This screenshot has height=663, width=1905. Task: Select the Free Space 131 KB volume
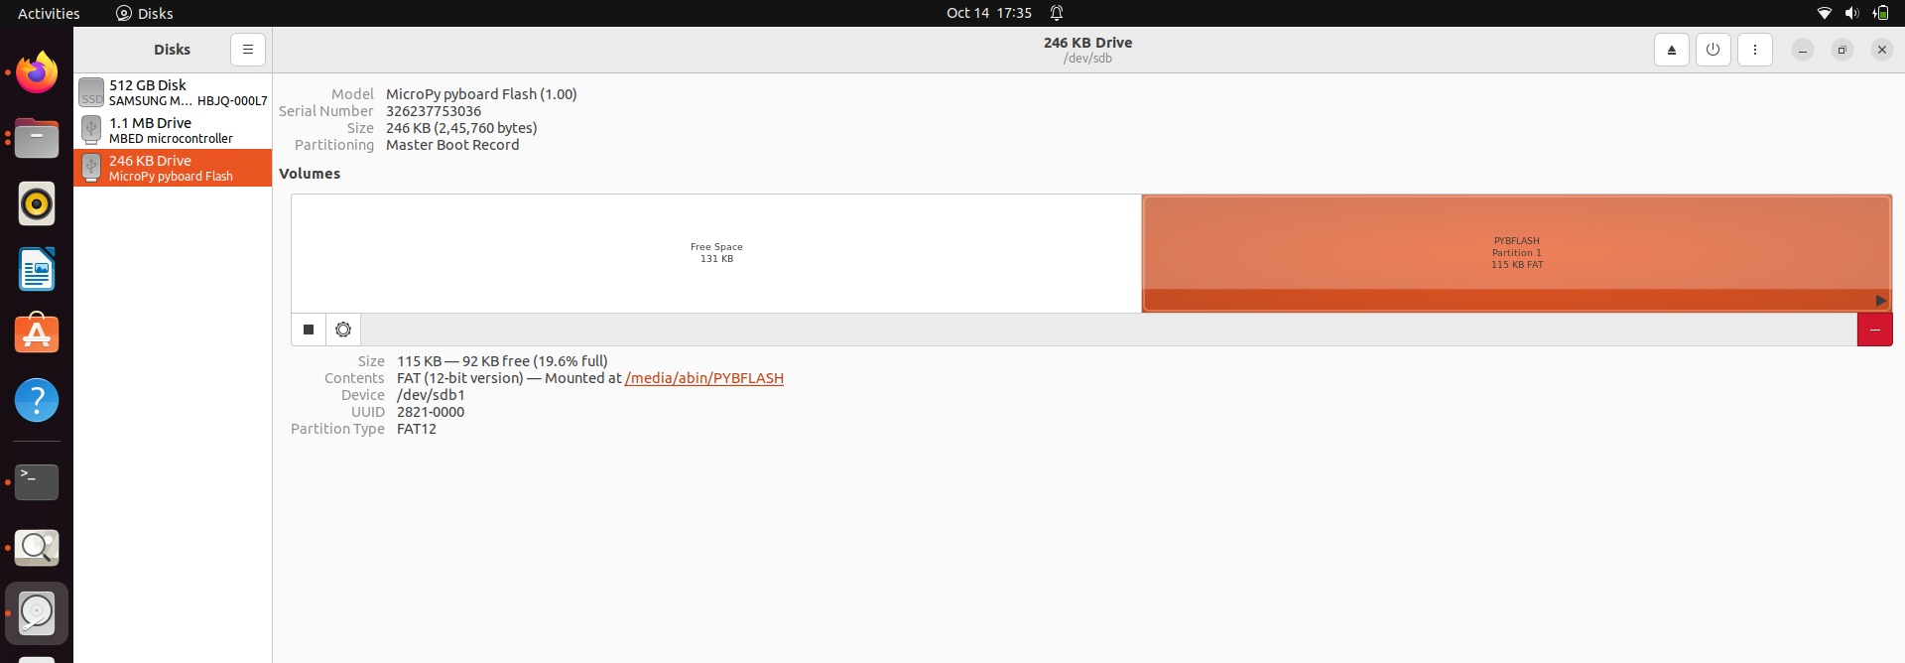pos(716,253)
